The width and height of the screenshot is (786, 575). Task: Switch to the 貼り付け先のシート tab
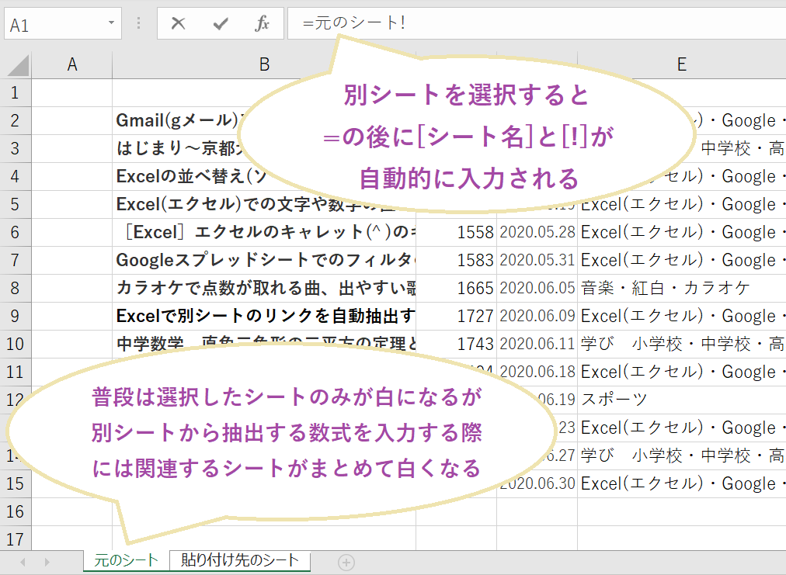[239, 560]
